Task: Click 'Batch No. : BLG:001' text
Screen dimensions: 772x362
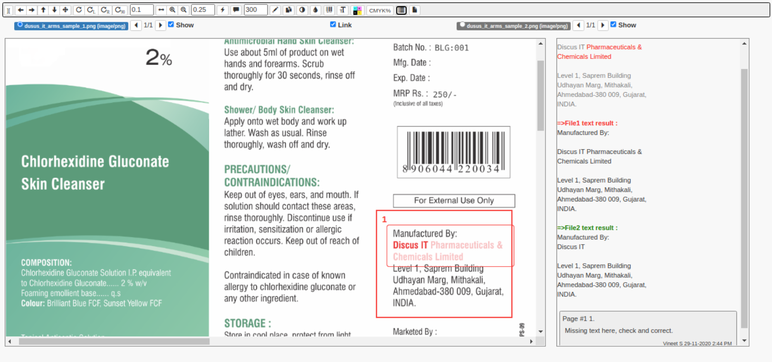Action: tap(431, 48)
